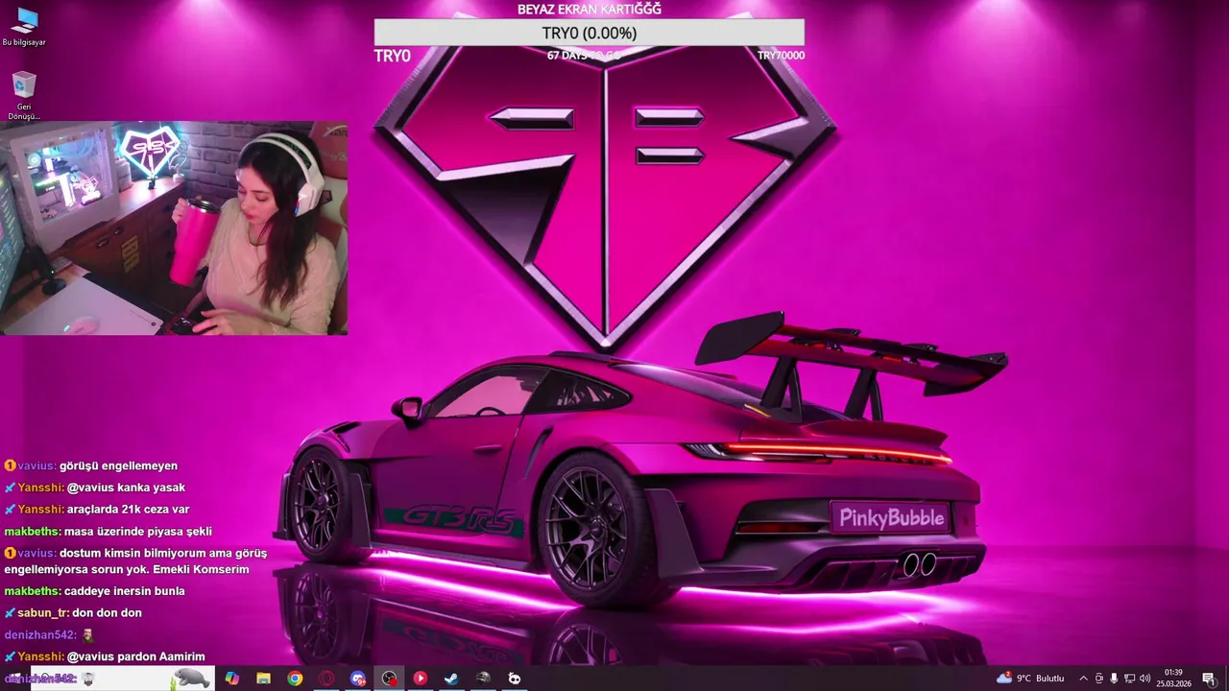Open the red play-button app in taskbar
Screen dimensions: 1229x691
pos(421,679)
